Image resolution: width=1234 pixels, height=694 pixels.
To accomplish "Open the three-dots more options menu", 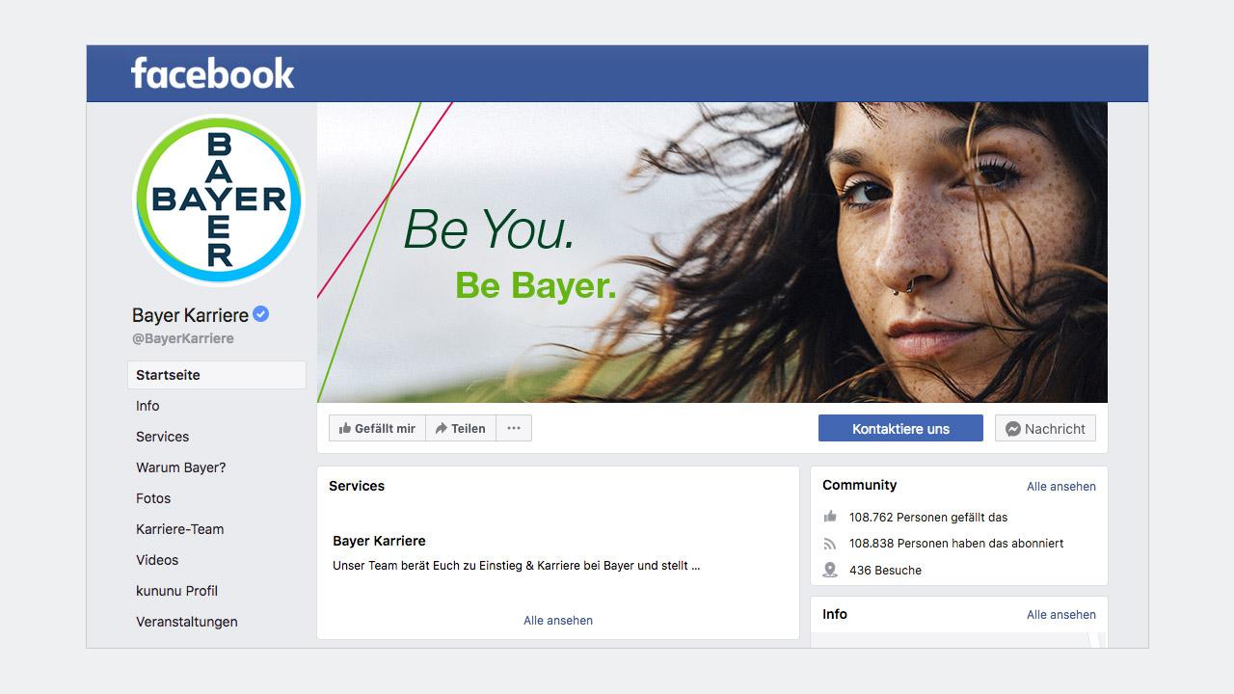I will (514, 429).
